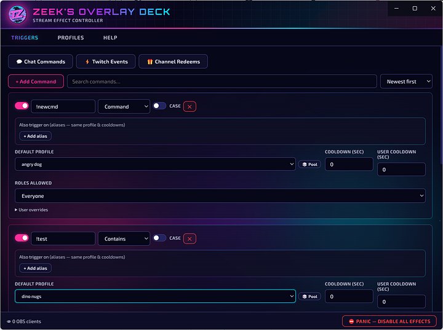
Task: Open the Chat Commands tab
Action: tap(41, 61)
